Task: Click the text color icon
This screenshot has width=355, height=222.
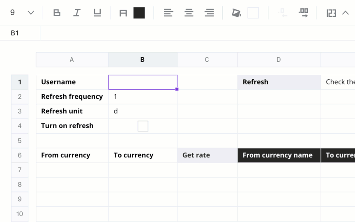Action: (x=123, y=13)
